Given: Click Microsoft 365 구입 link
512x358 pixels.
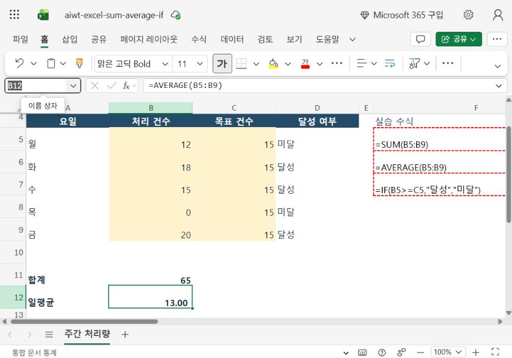Looking at the screenshot, I should coord(402,15).
